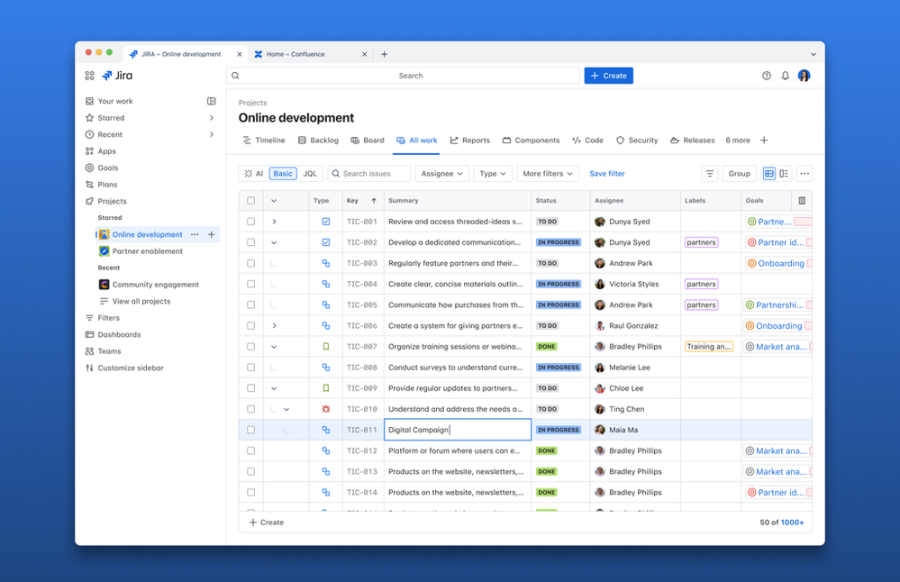Select checkbox for TIC-007 row
900x582 pixels.
(250, 347)
